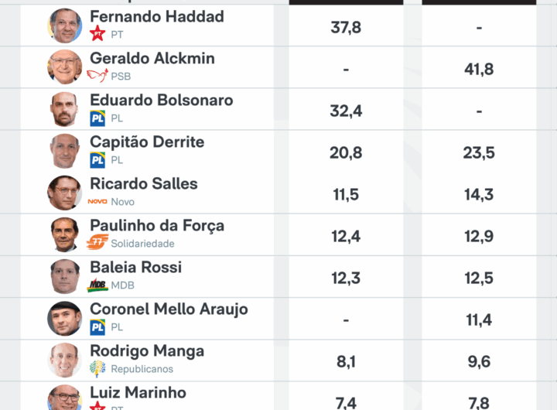This screenshot has height=410, width=557.
Task: Click Fernando Haddad's portrait photo
Action: click(x=65, y=26)
